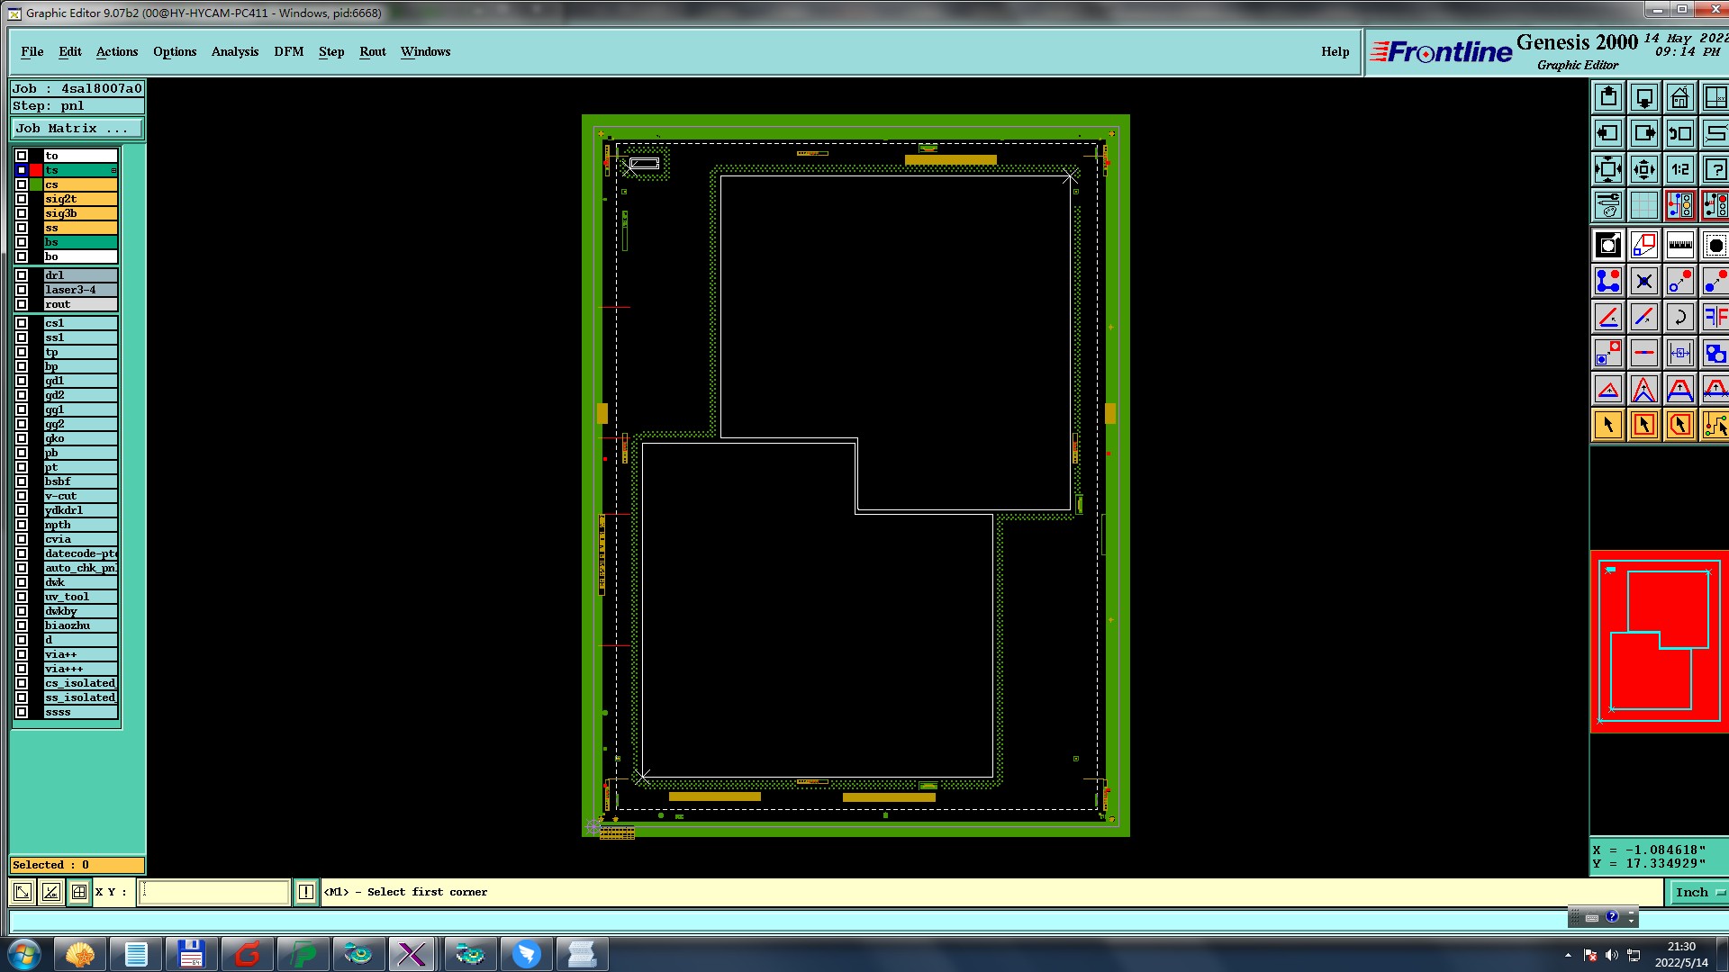Open the Job Matrix selector
1729x972 pixels.
[77, 129]
